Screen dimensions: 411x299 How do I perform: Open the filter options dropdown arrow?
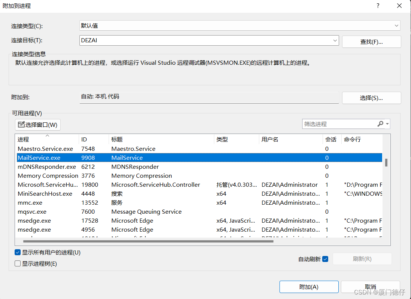point(387,124)
